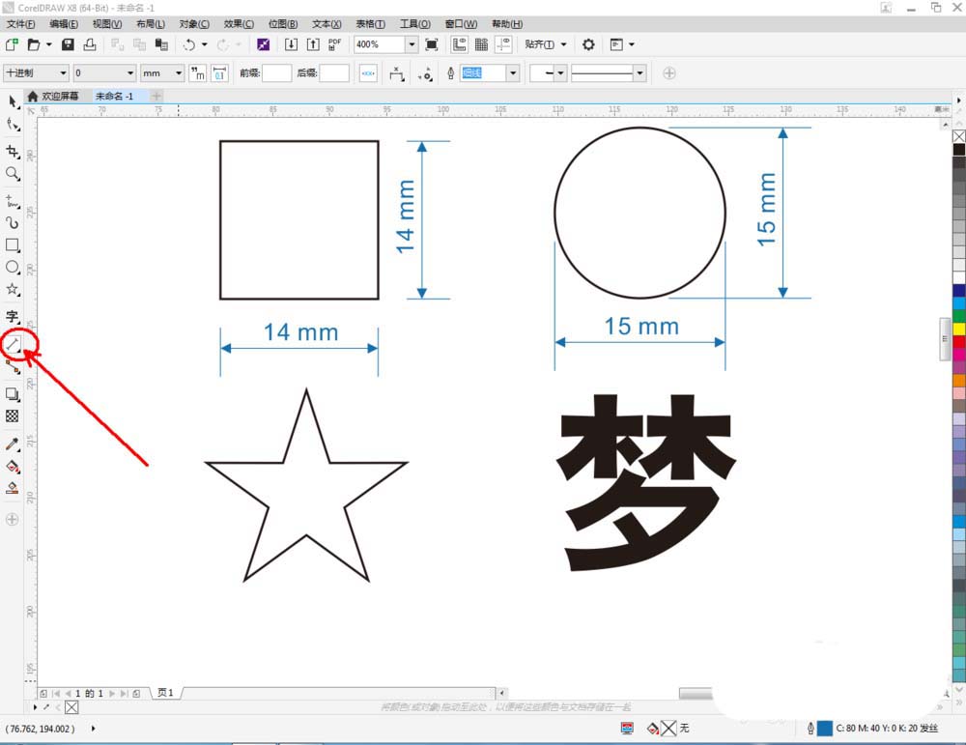Toggle dynamic dimensioning button
The width and height of the screenshot is (966, 745).
tap(368, 73)
